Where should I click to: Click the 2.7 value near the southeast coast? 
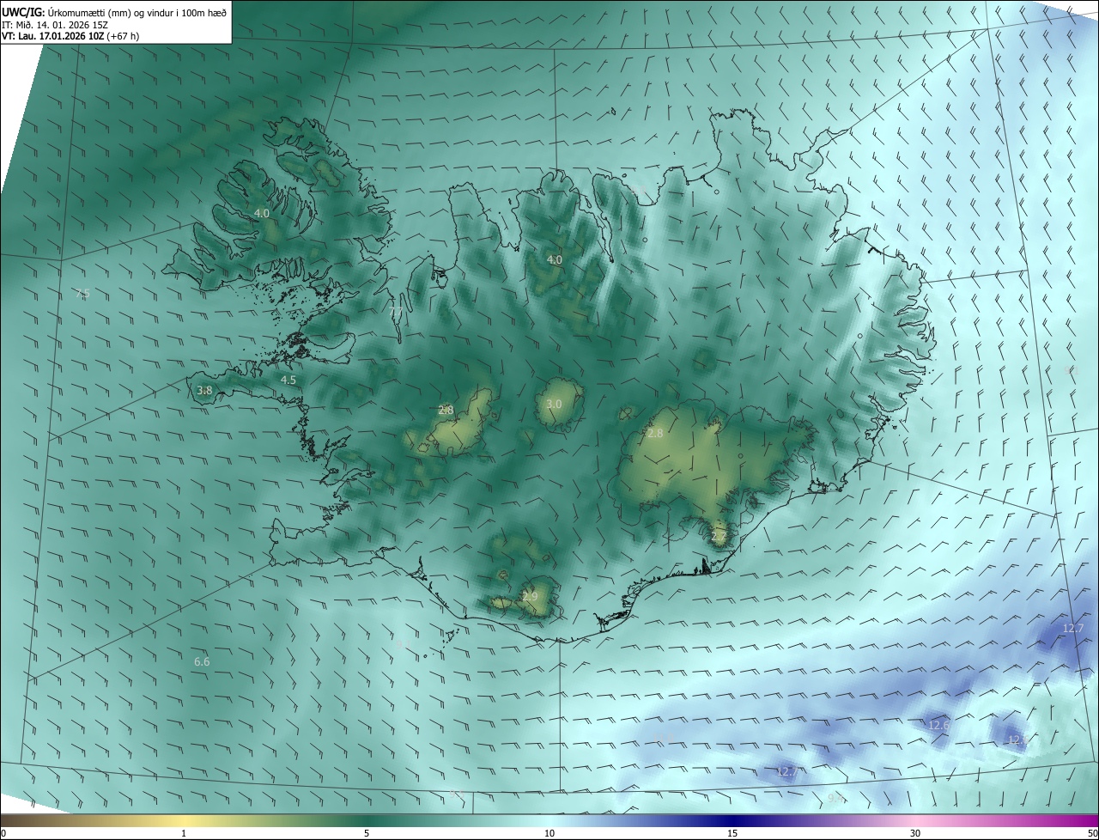[719, 536]
